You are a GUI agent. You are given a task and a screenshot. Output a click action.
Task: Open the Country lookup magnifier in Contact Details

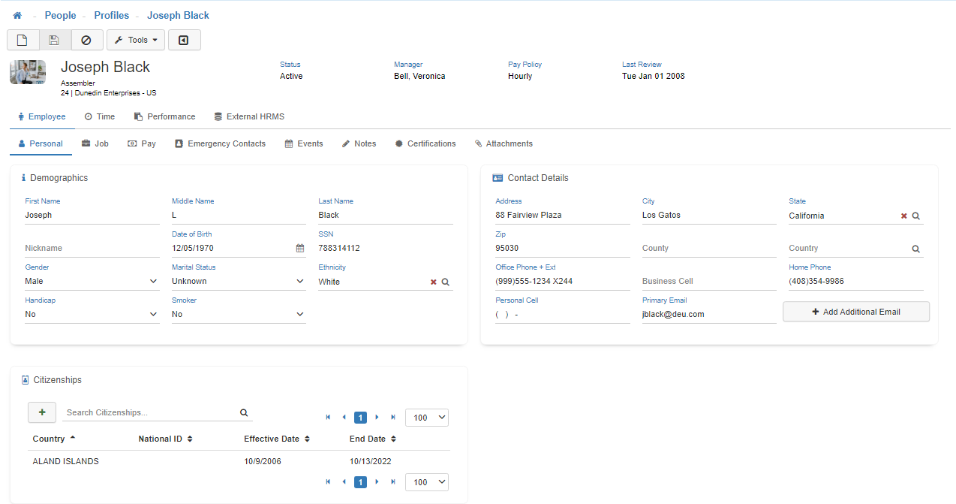point(915,249)
